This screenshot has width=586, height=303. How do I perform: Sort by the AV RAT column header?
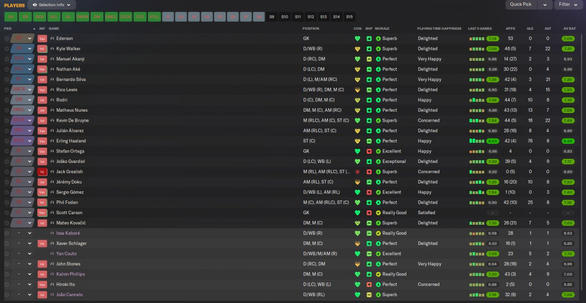click(x=570, y=29)
